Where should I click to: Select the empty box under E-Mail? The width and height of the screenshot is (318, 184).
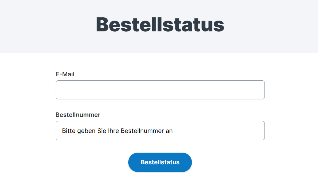click(x=160, y=90)
